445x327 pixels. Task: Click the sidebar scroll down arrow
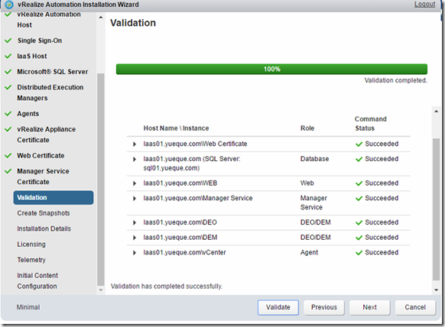(x=101, y=290)
